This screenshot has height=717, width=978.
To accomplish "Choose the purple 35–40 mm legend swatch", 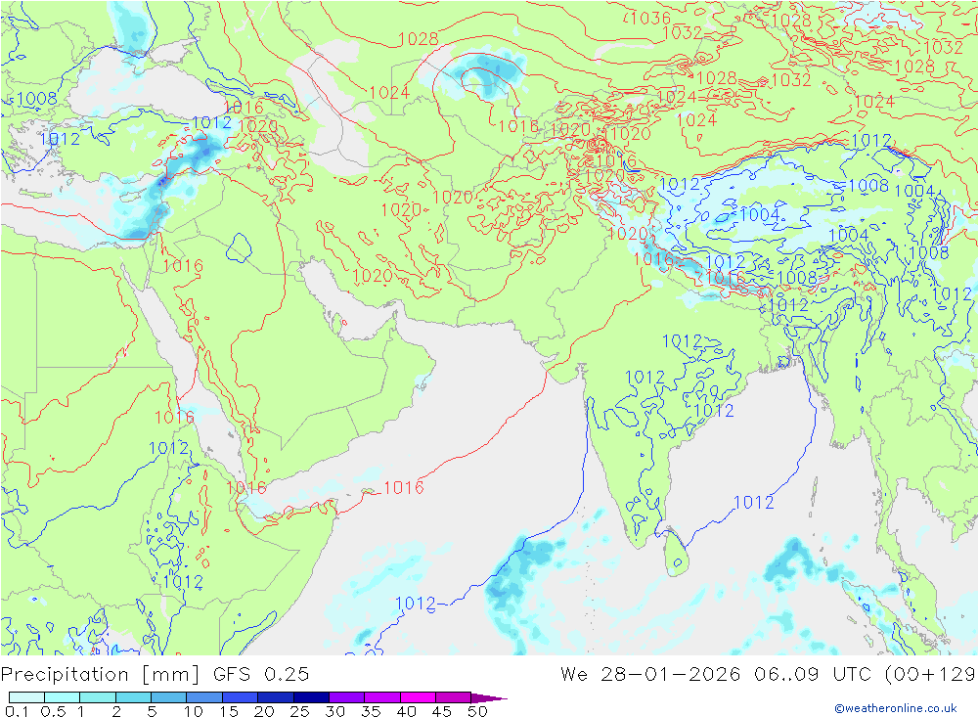I will coord(382,697).
